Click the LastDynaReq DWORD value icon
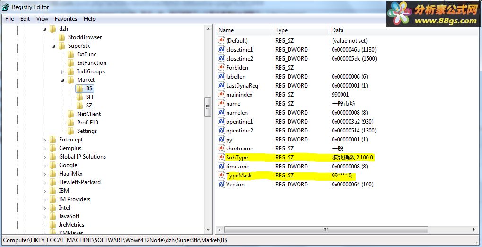 coord(221,85)
